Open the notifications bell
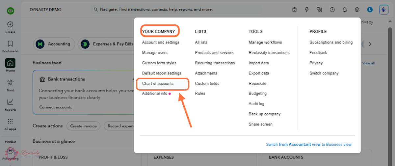This screenshot has height=166, width=395. (345, 10)
